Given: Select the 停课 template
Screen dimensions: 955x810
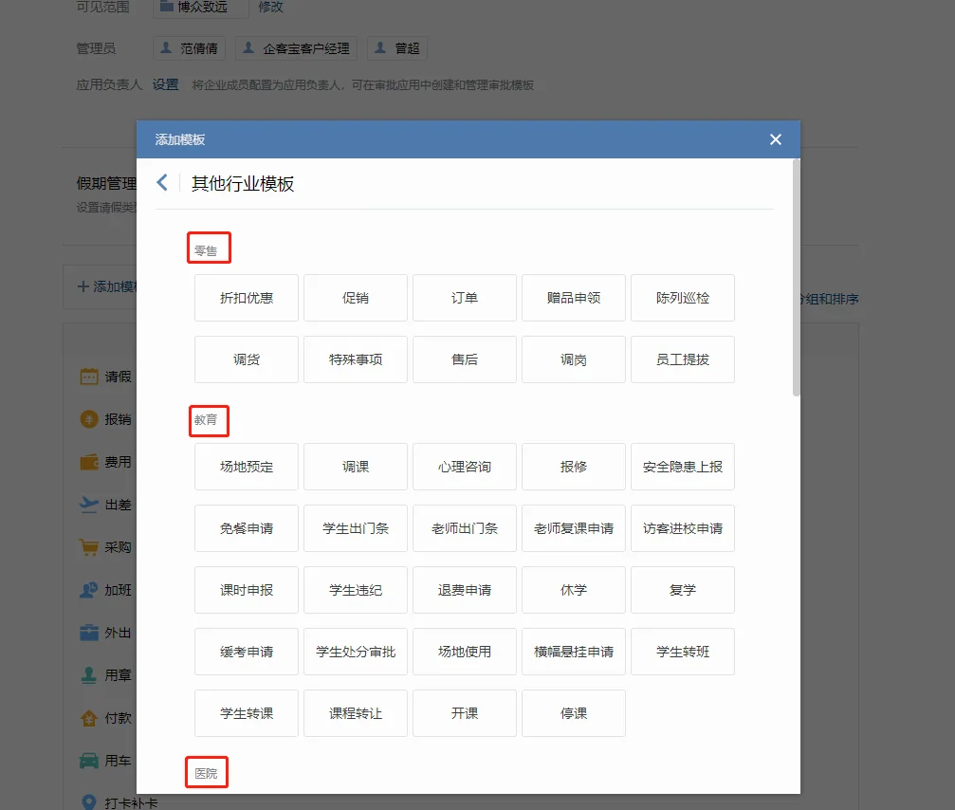Looking at the screenshot, I should click(574, 712).
